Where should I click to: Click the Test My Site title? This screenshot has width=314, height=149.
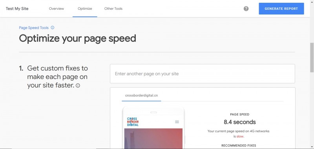click(17, 9)
